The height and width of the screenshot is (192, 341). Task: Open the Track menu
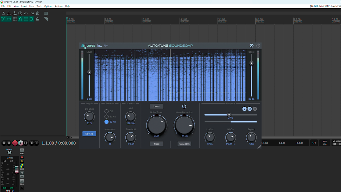[x=39, y=6]
